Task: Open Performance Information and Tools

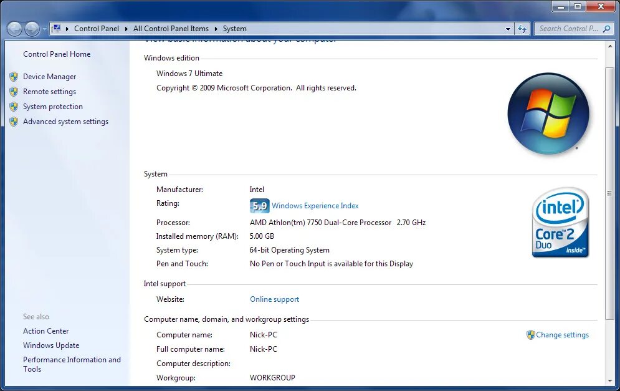Action: [x=72, y=364]
